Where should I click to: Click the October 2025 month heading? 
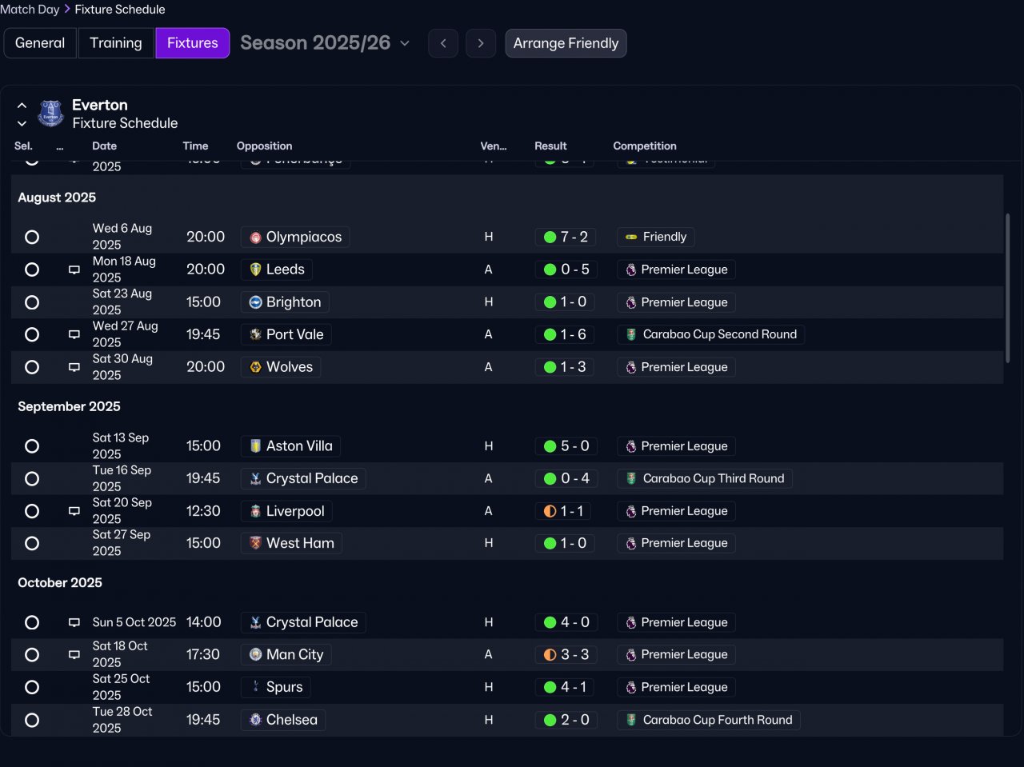[x=60, y=582]
